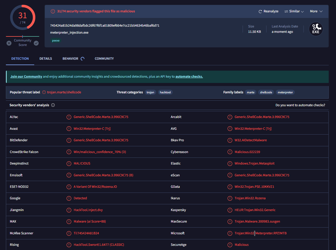
Task: Click info icon beside Security vendors' analysis
Action: click(53, 105)
